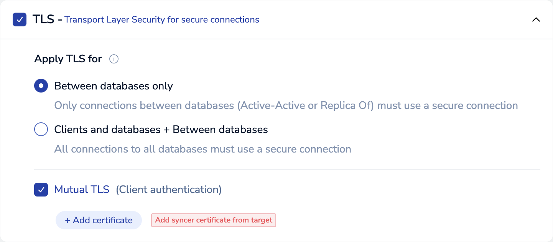Click the white checkmark in the TLS header box

[x=20, y=20]
